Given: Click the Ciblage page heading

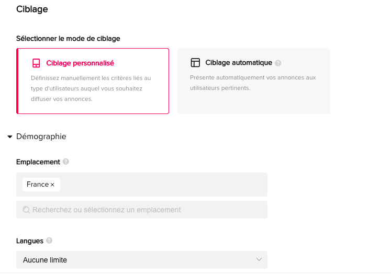Looking at the screenshot, I should coord(32,9).
